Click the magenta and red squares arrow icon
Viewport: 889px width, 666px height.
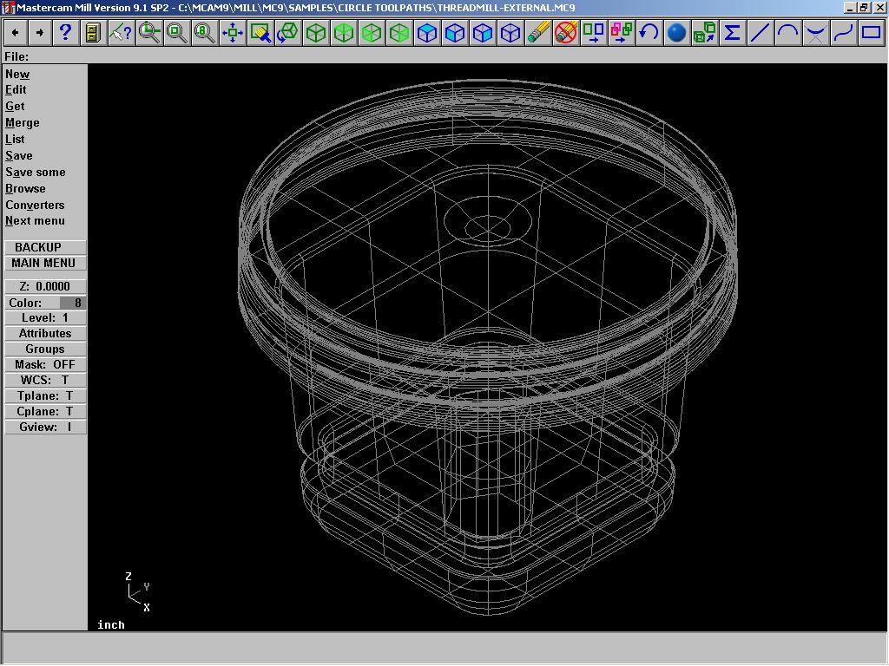pos(622,33)
